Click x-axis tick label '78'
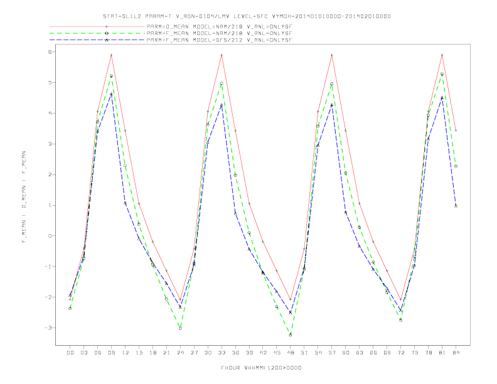This screenshot has height=384, width=497. (428, 353)
